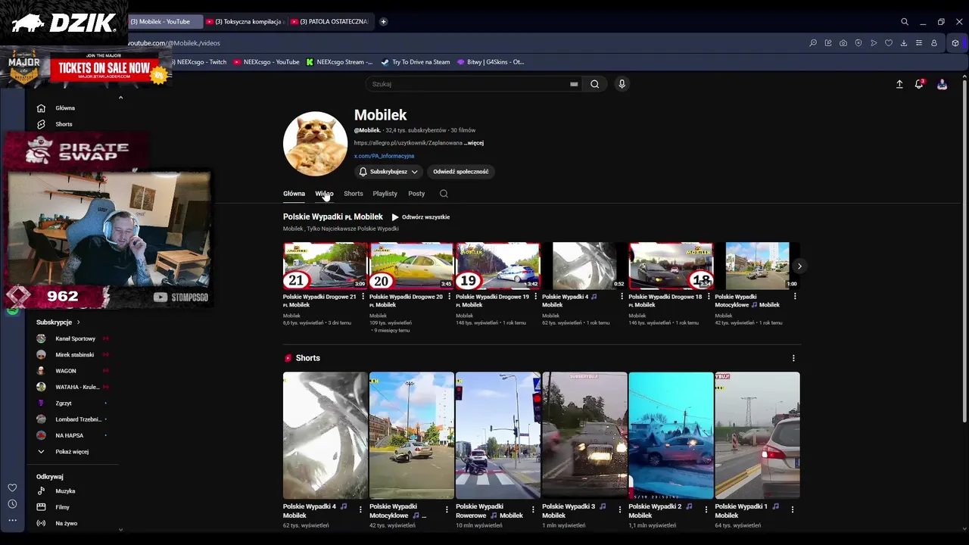This screenshot has height=545, width=969.
Task: Open YouTube notifications bell
Action: pos(919,84)
